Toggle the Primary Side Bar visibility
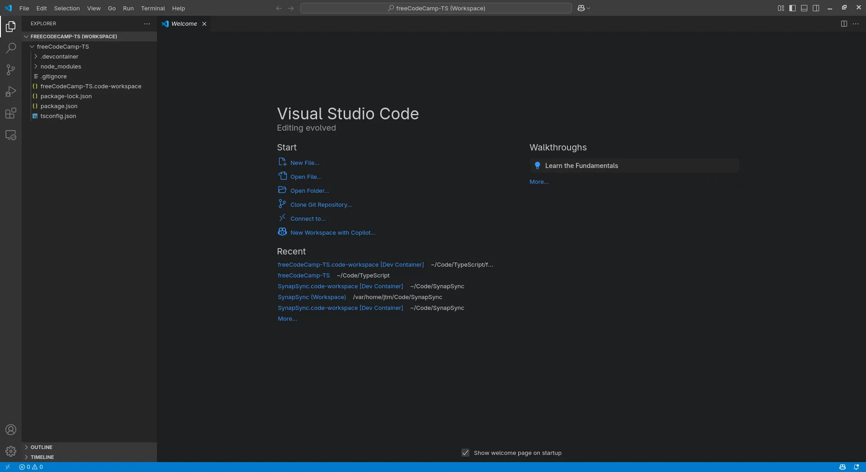Viewport: 866px width, 472px height. (792, 8)
